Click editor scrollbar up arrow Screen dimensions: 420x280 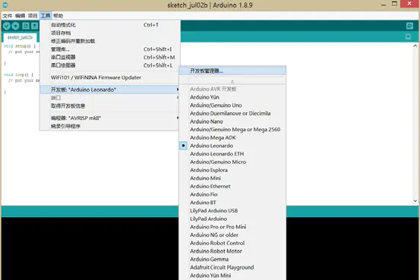[x=415, y=46]
